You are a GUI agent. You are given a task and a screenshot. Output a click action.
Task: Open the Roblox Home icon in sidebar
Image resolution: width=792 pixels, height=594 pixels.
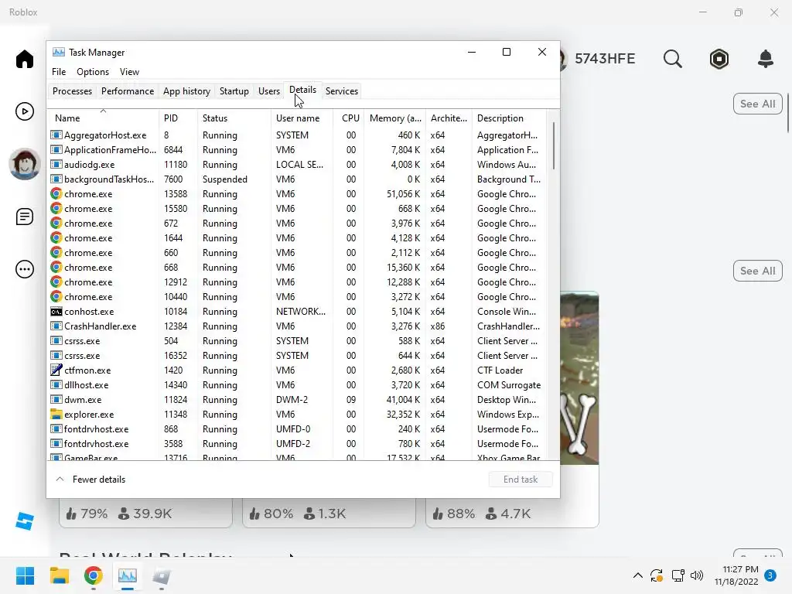[24, 59]
